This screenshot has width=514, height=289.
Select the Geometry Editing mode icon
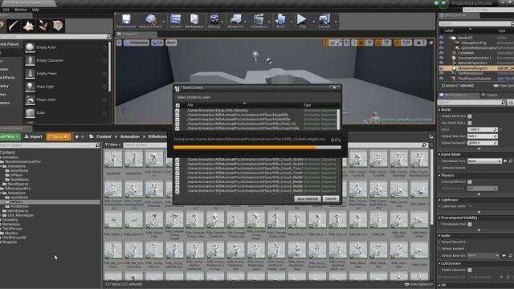tap(58, 26)
